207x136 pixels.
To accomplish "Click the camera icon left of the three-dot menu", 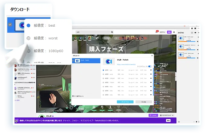I will (195, 28).
